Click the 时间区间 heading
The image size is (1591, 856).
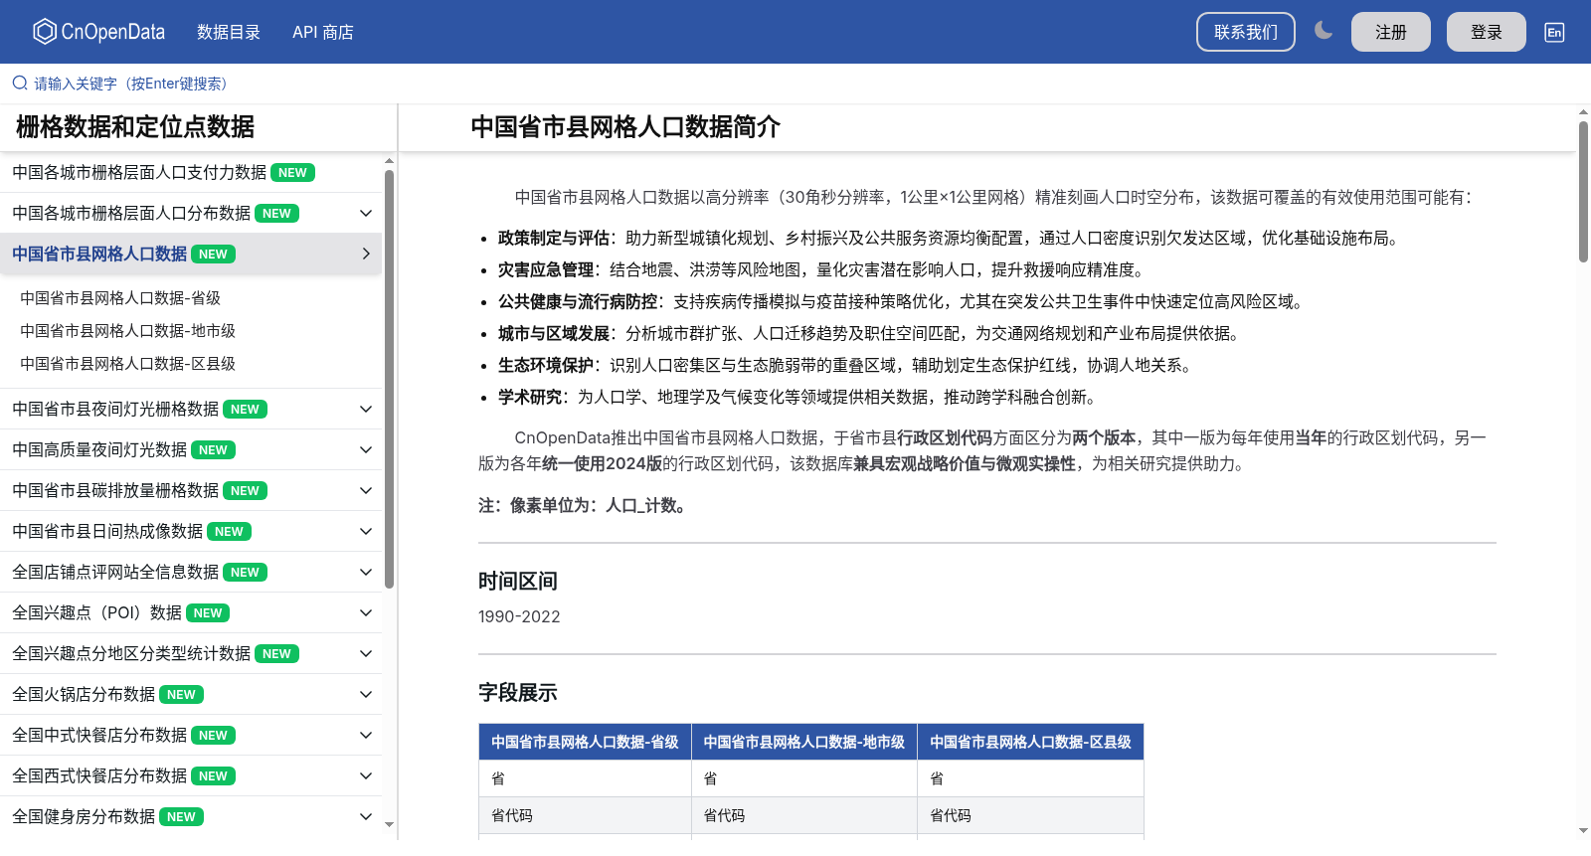point(518,581)
